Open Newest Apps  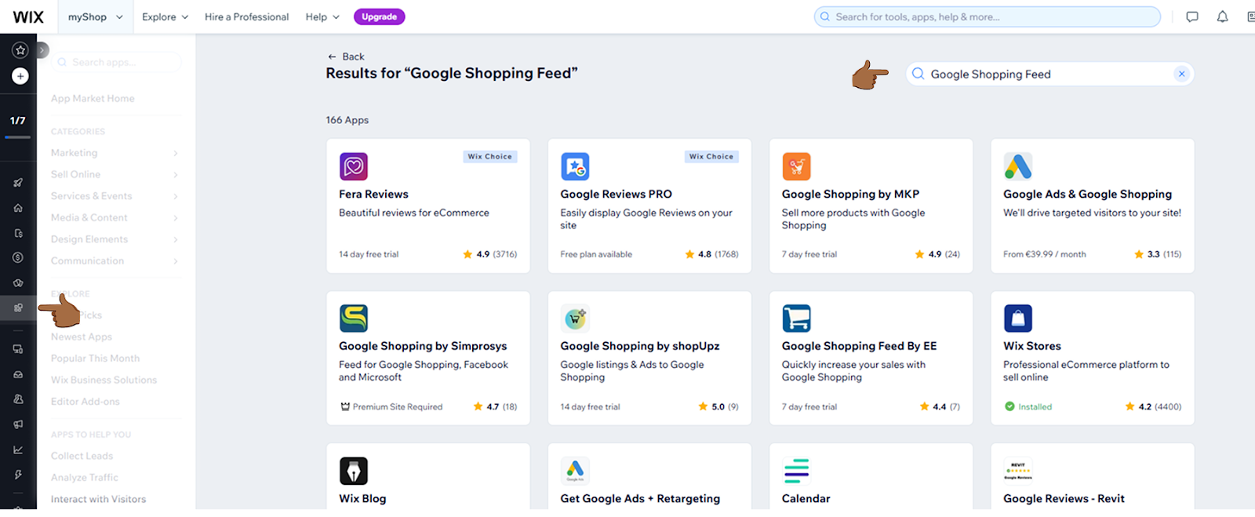click(82, 337)
